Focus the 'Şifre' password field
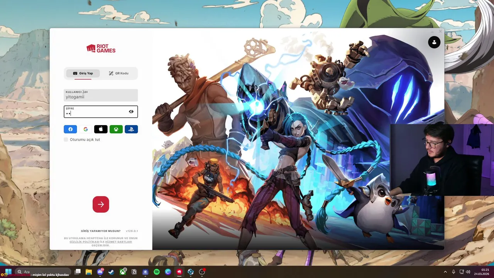The image size is (494, 278). coord(101,112)
